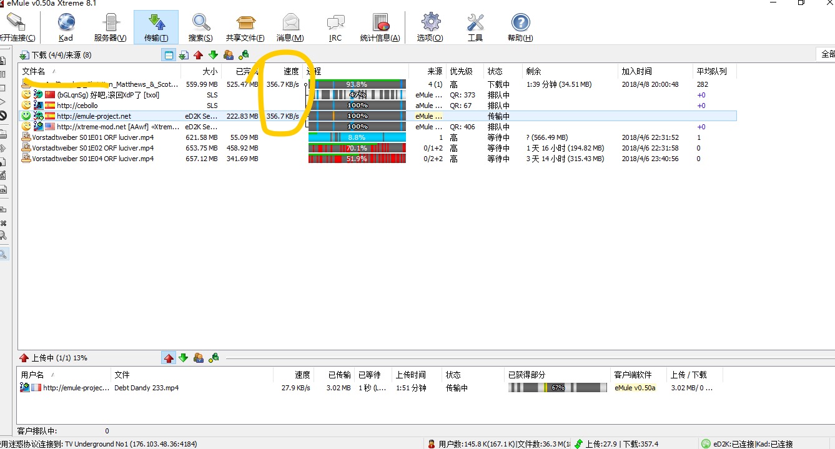Open the 下载 (4/4)/来源 (8) pane menu
835x449 pixels.
56,55
